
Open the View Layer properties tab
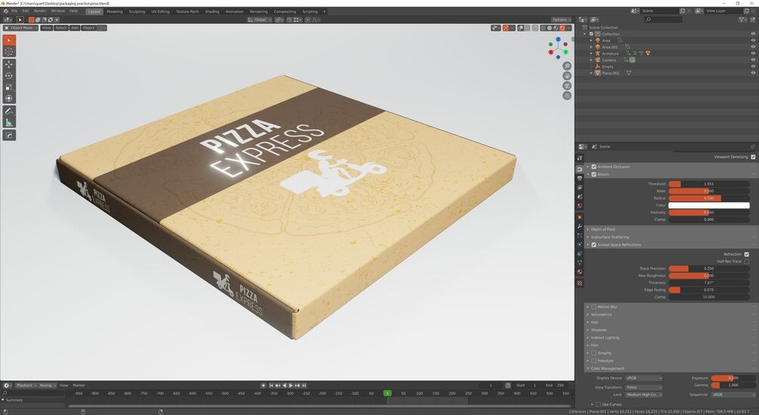point(579,188)
